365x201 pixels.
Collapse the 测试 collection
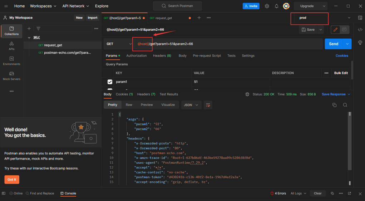[29, 38]
